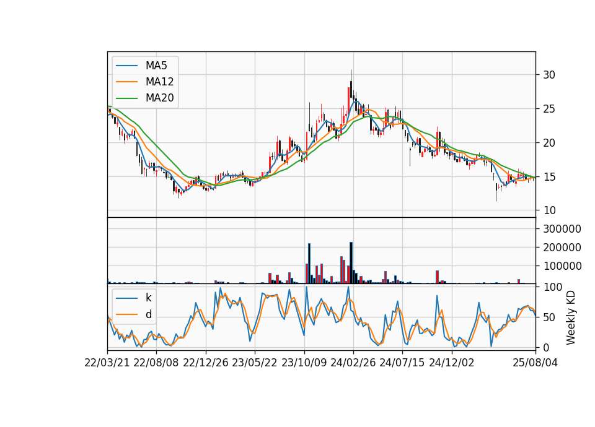Click the Weekly KD axis label

(x=570, y=317)
